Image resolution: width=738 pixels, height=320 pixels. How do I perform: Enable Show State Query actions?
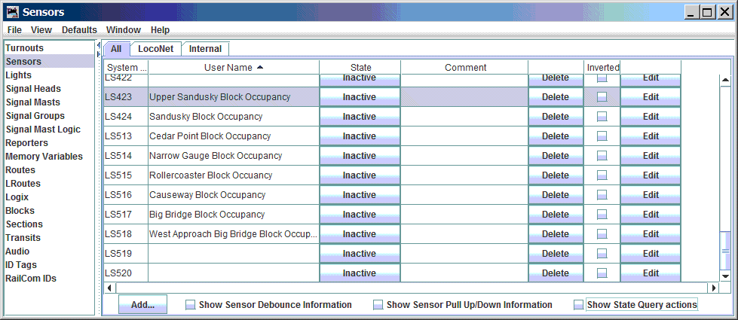[x=579, y=305]
